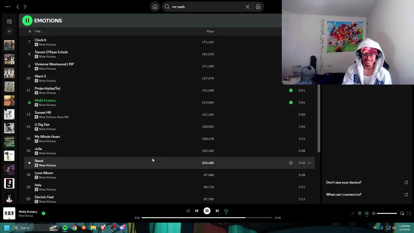The height and width of the screenshot is (233, 414).
Task: Sort tracks by the Plays column
Action: point(210,31)
